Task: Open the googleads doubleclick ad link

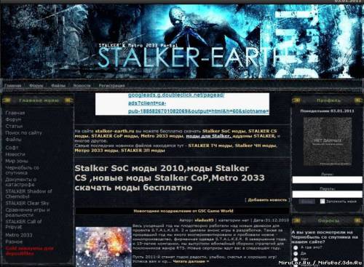Action: (199, 103)
